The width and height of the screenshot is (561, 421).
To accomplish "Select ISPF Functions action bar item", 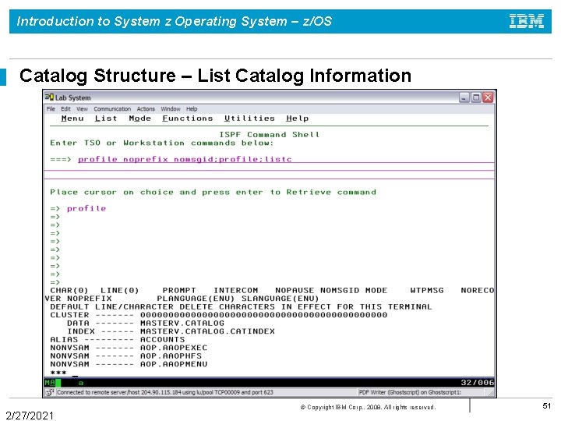I will (x=188, y=119).
